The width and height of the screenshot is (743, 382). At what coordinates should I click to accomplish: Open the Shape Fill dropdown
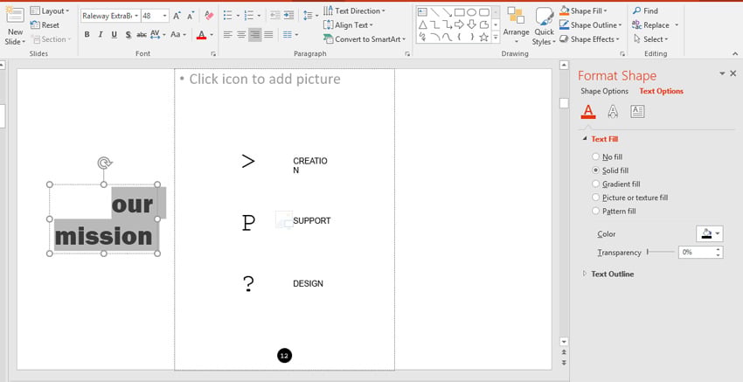(x=595, y=11)
